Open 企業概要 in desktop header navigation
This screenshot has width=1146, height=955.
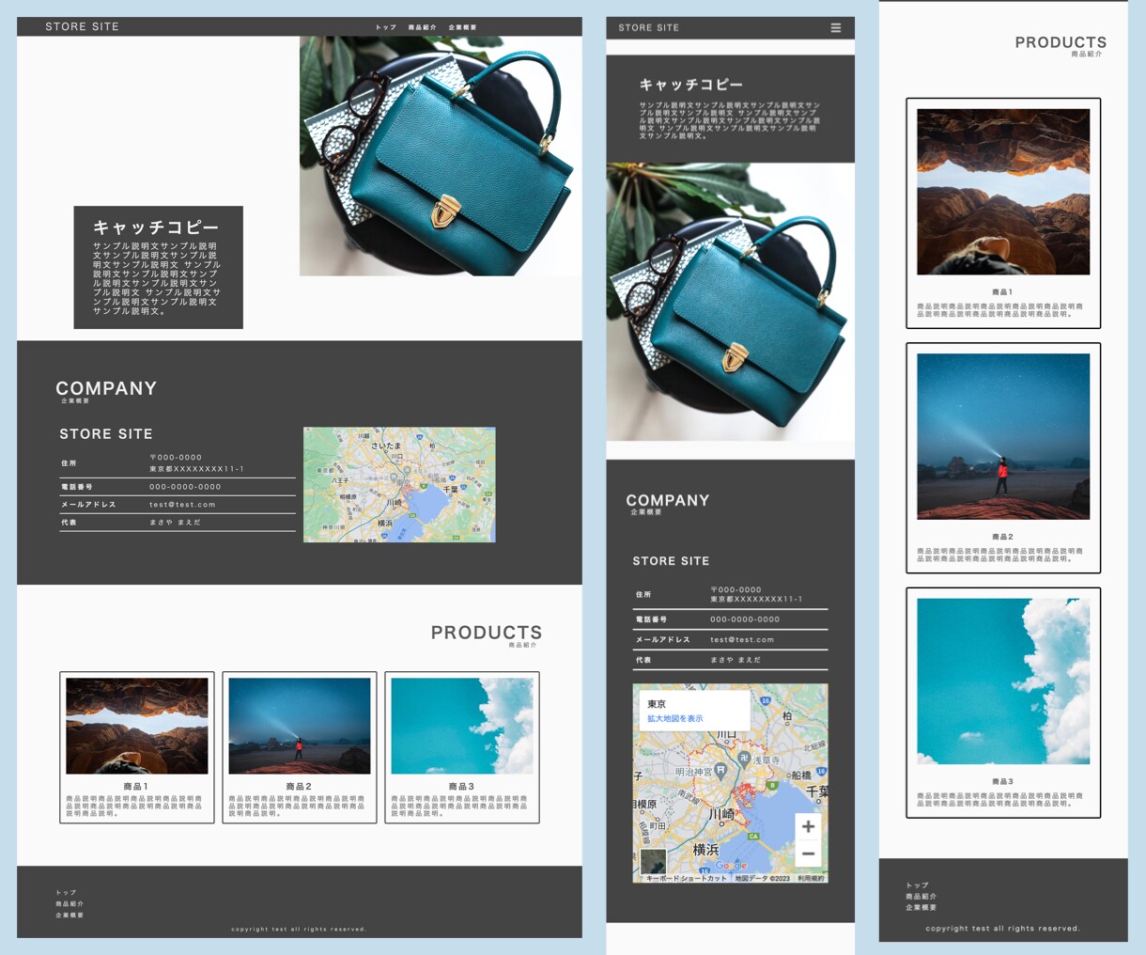coord(462,27)
